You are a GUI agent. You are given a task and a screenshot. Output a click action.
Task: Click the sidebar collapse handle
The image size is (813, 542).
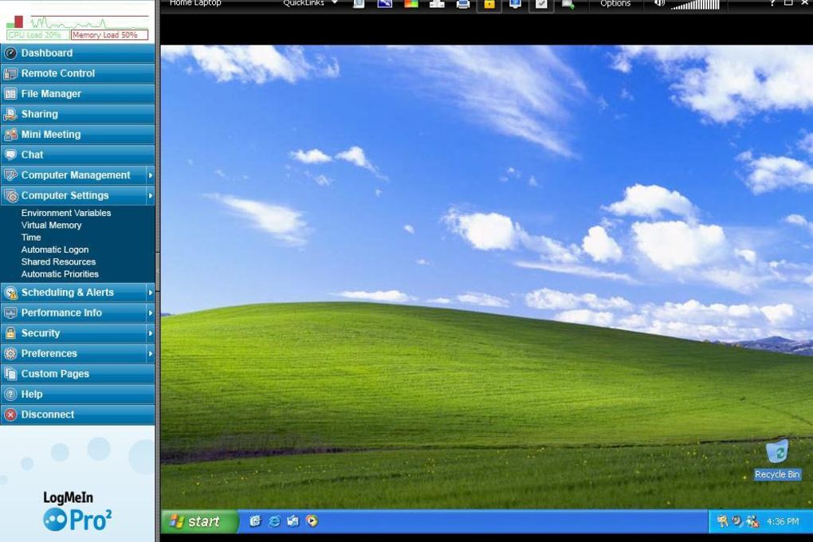pyautogui.click(x=158, y=271)
